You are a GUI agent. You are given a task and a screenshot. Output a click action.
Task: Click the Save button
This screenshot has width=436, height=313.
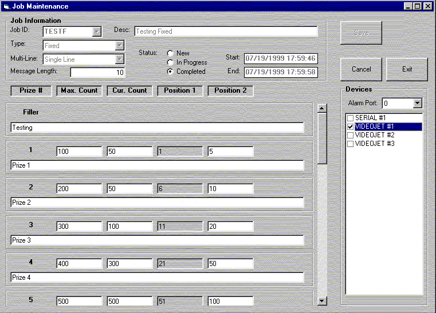click(361, 33)
